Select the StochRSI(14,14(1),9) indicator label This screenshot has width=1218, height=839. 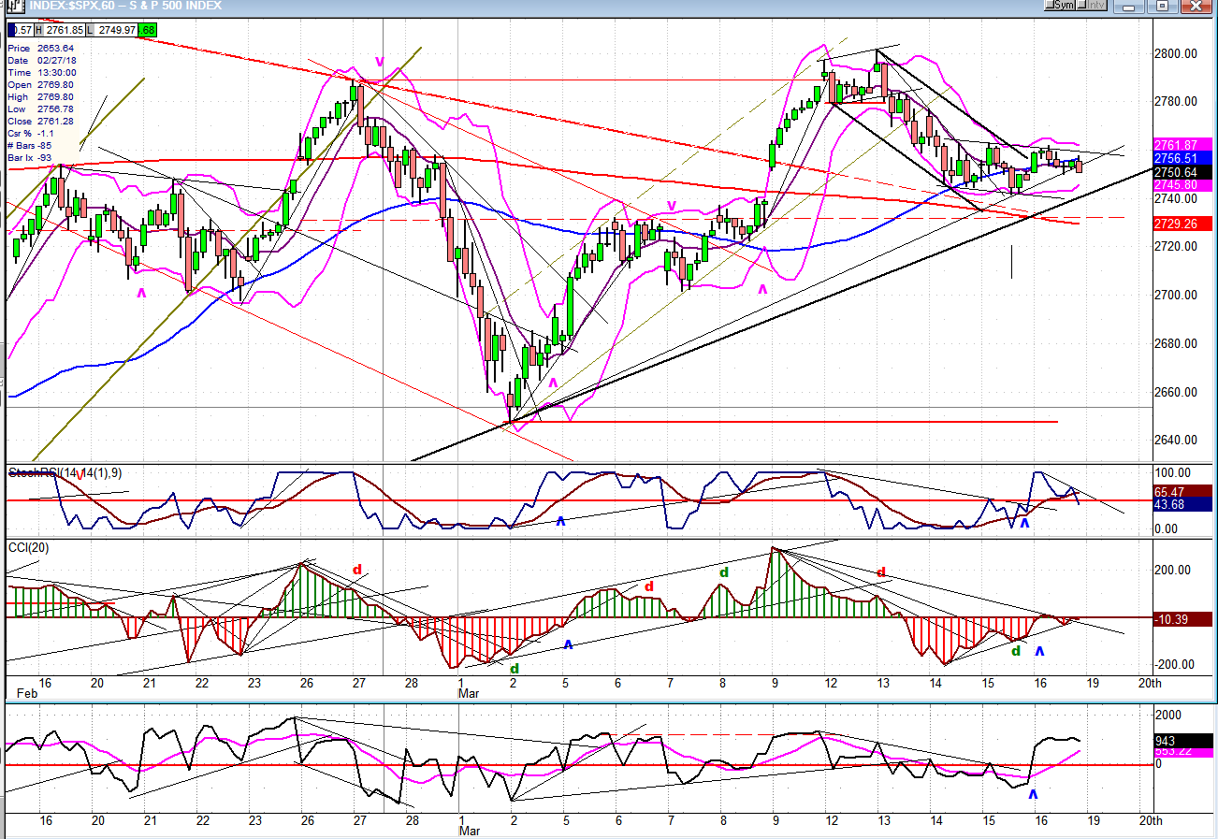click(65, 473)
